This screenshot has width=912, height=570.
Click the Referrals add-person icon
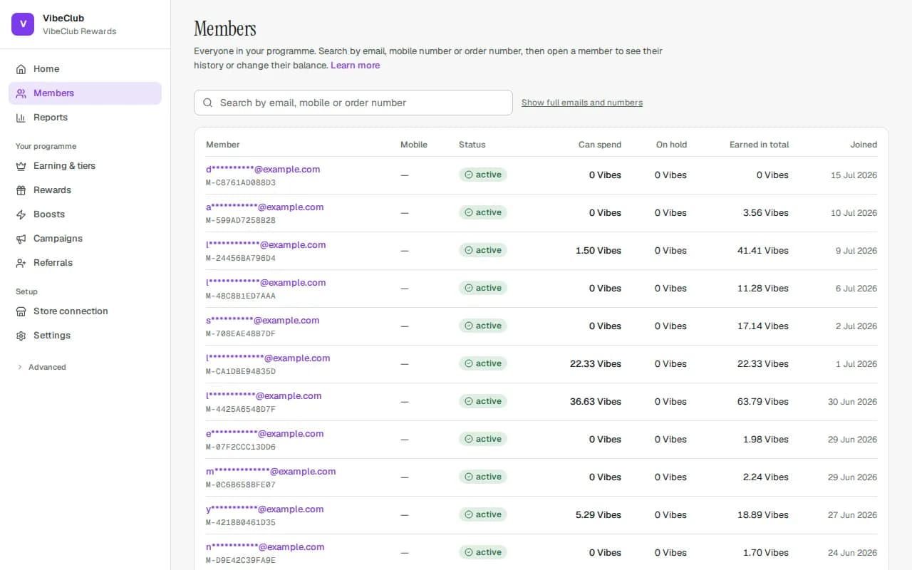[21, 263]
